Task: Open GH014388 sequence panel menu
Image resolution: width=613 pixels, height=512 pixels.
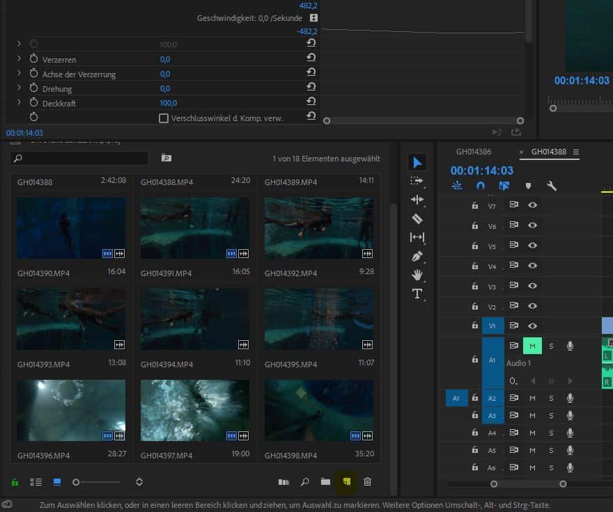Action: (576, 152)
